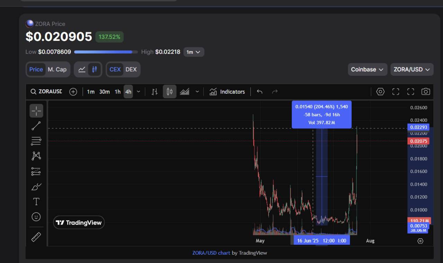This screenshot has width=443, height=263.
Task: Undo the last chart action
Action: 260,92
